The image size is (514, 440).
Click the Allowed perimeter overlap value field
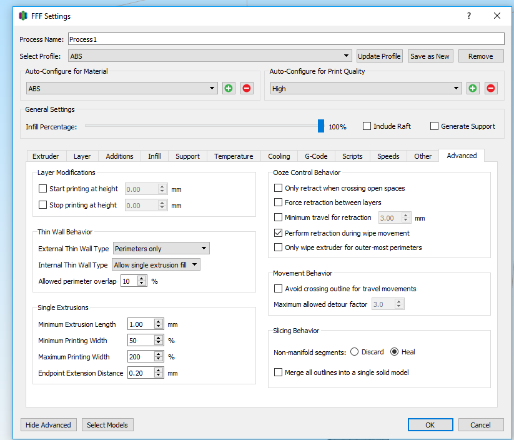click(129, 281)
